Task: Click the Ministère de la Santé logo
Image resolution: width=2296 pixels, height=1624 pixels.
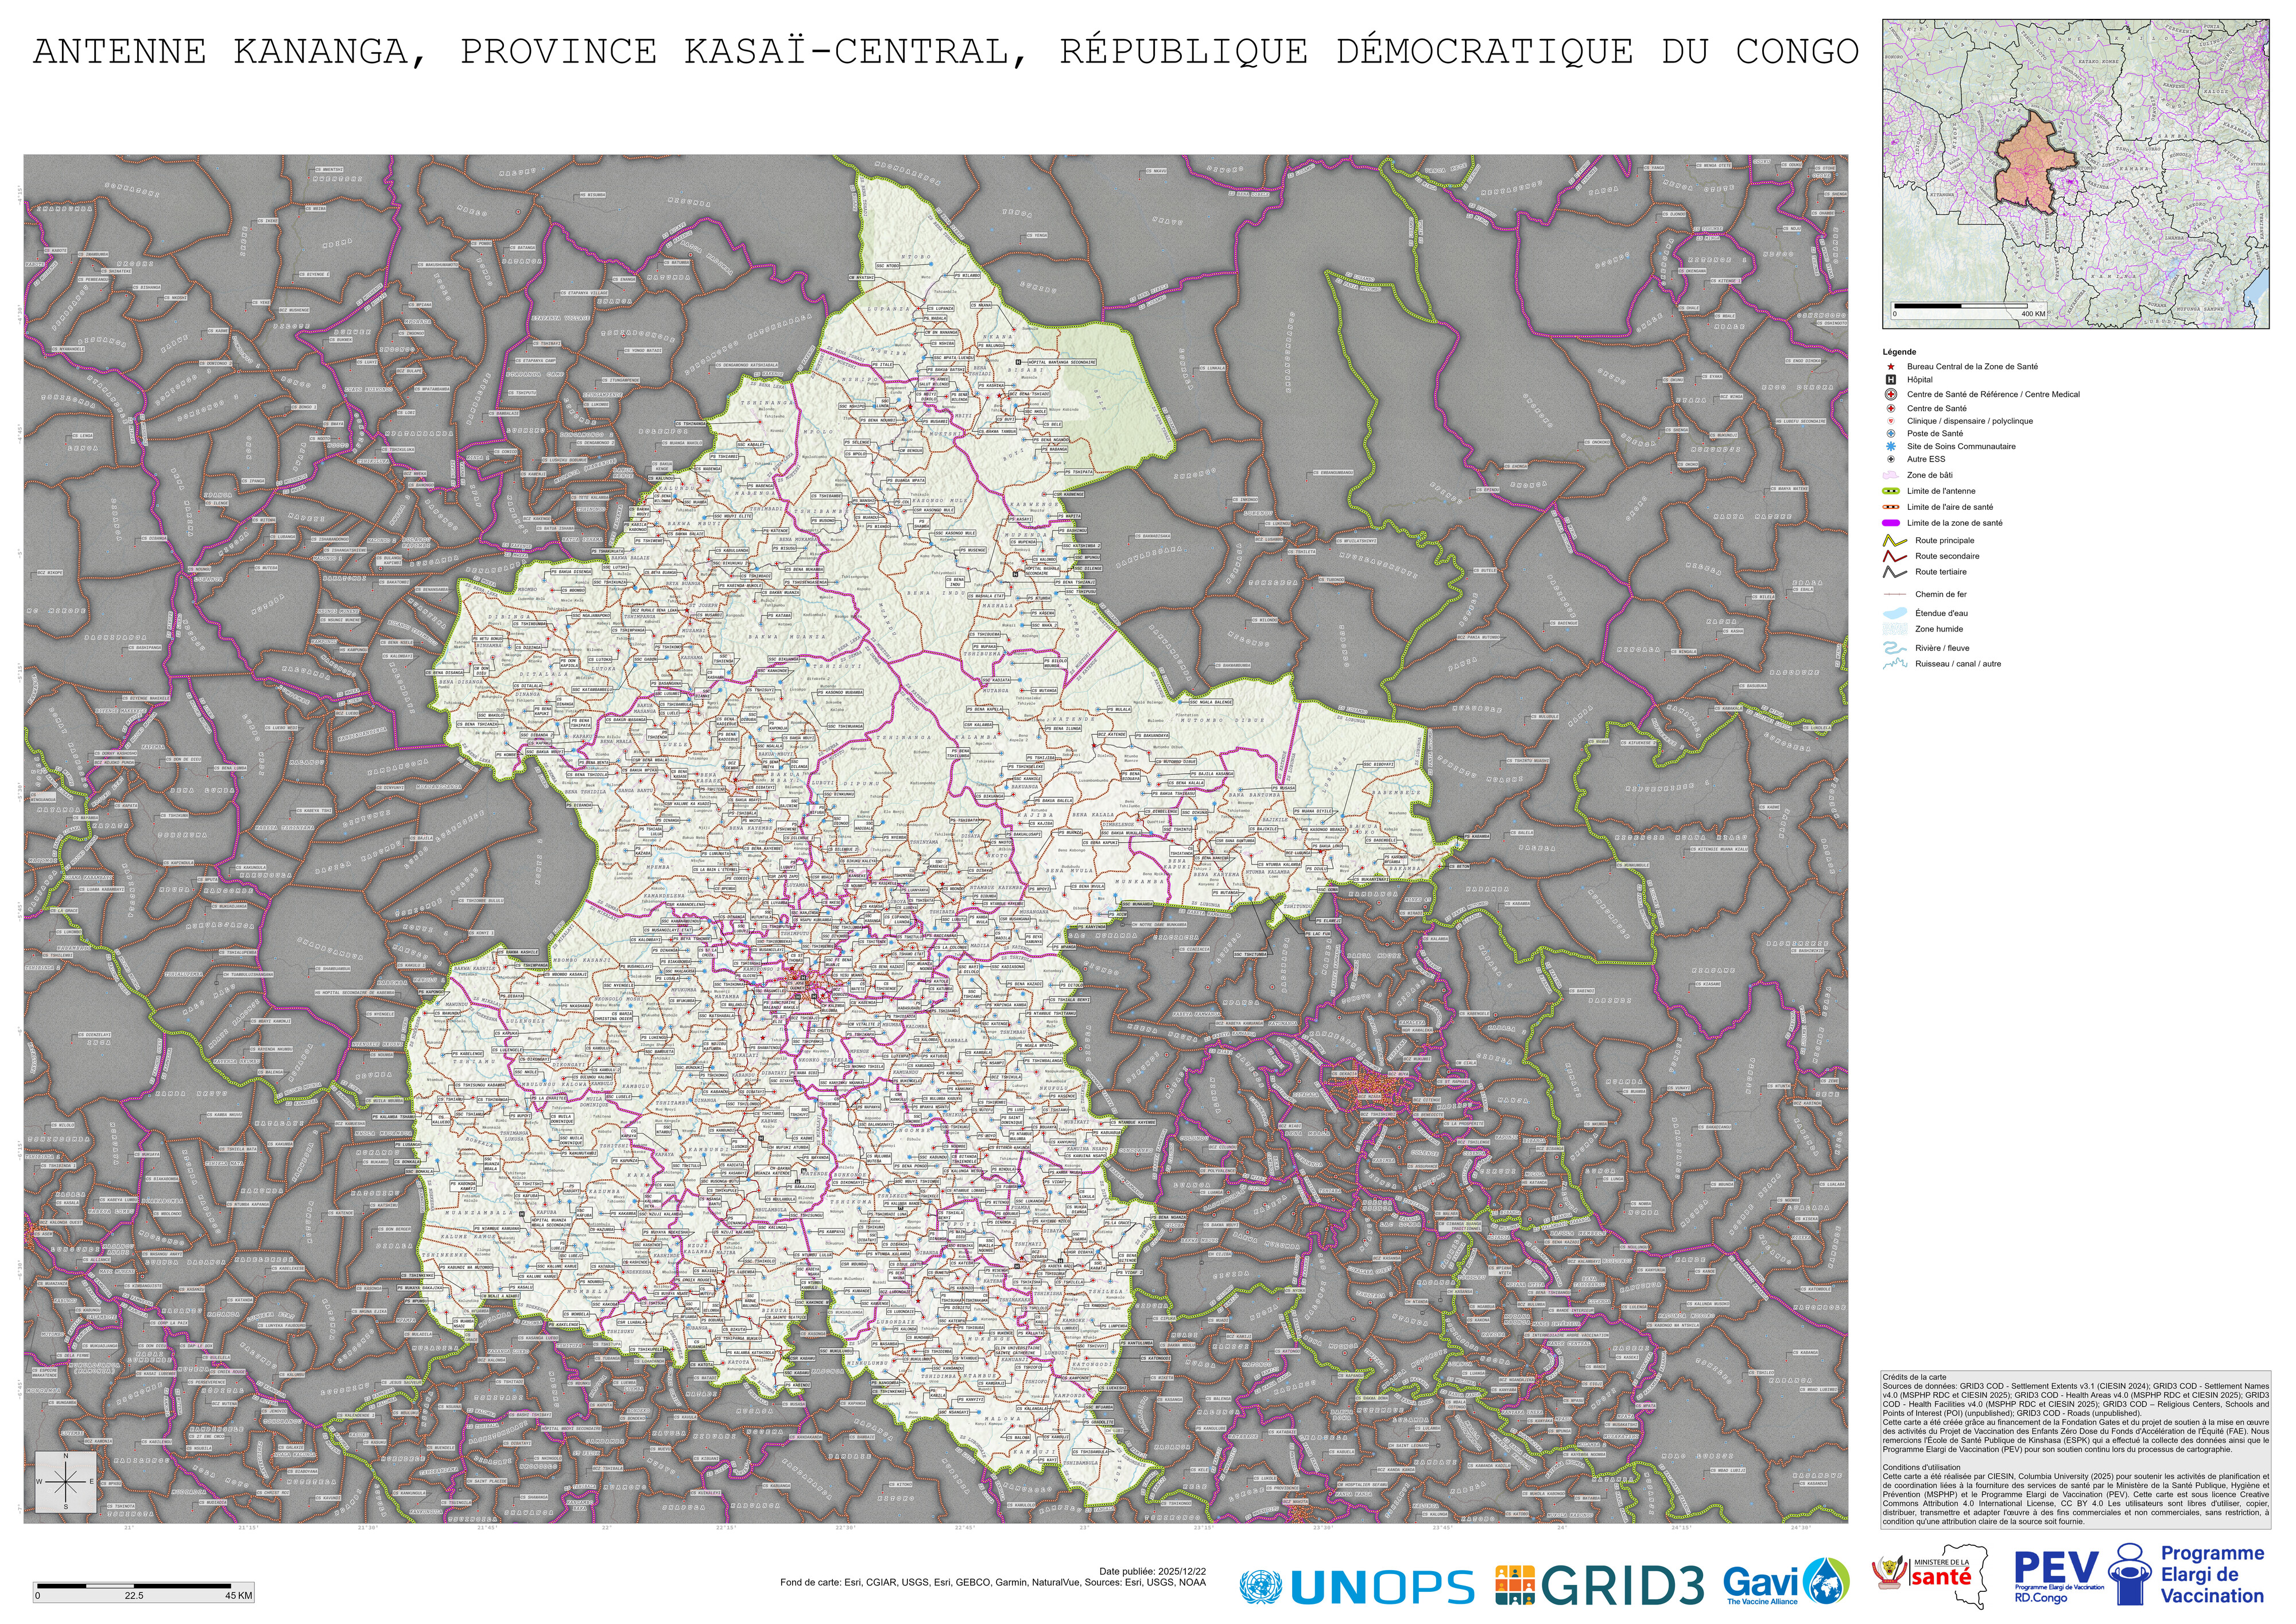Action: 1929,1577
